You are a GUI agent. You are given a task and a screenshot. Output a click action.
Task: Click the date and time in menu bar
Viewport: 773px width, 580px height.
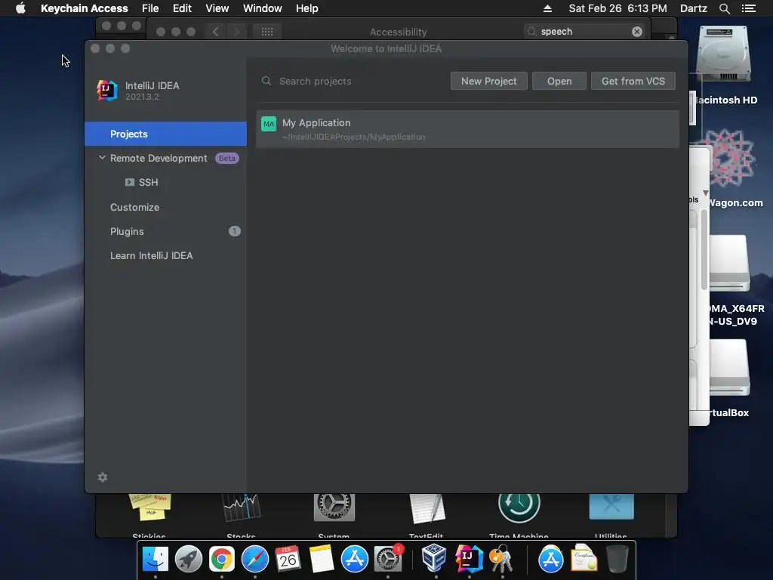[617, 8]
